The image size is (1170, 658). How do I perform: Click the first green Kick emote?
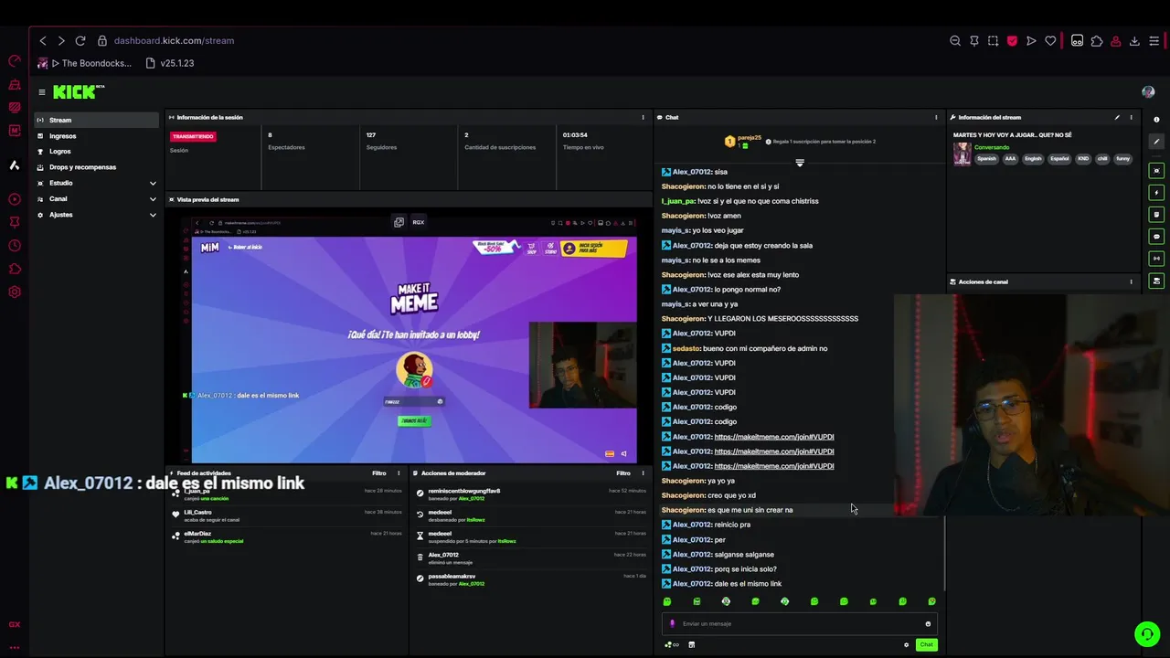(x=667, y=601)
